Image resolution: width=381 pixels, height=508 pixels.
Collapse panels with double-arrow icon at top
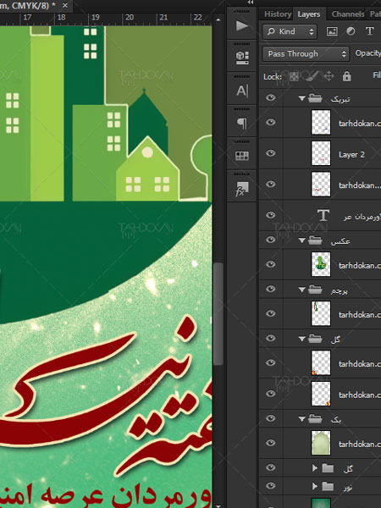[x=250, y=3]
